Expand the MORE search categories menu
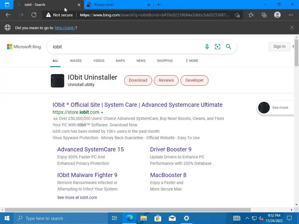299x224 pixels. coord(192,61)
